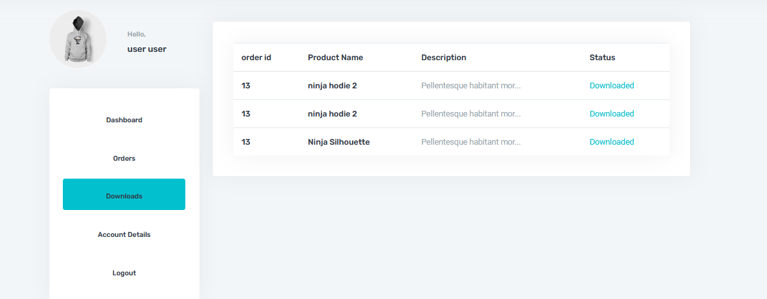Click the "user user" account name
767x299 pixels.
(x=147, y=49)
